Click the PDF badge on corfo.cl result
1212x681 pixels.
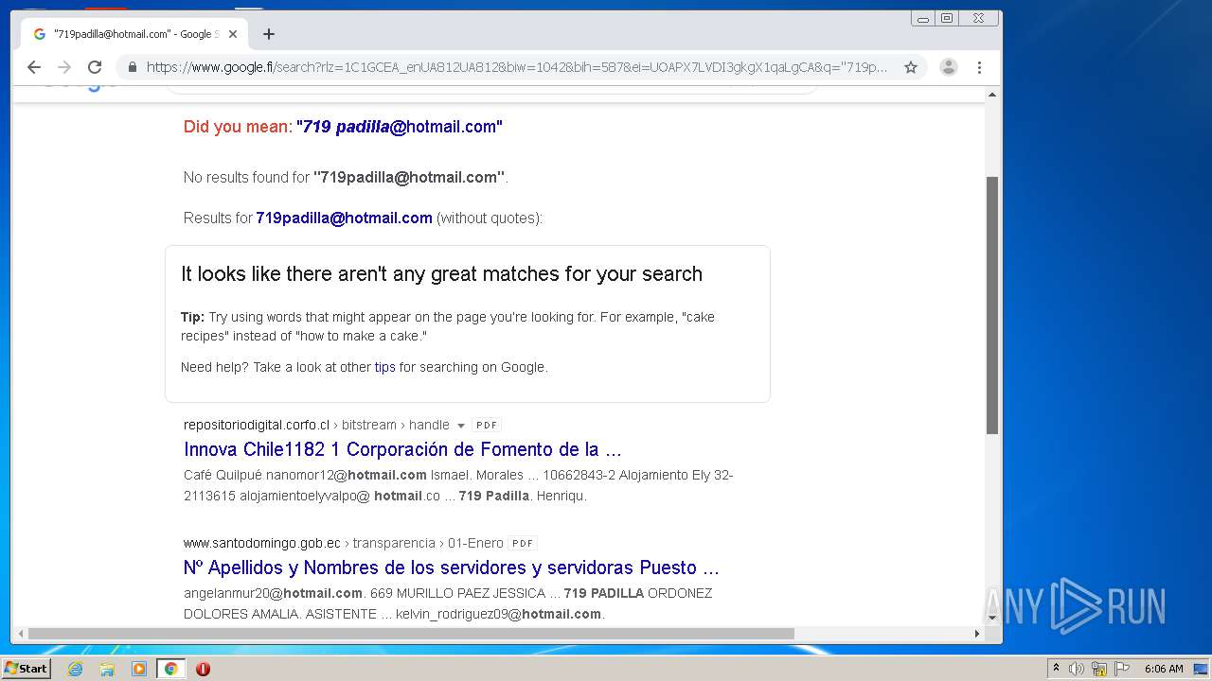tap(487, 426)
